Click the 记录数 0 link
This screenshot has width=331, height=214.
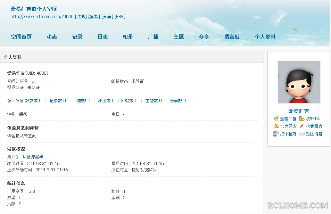[x=58, y=101]
